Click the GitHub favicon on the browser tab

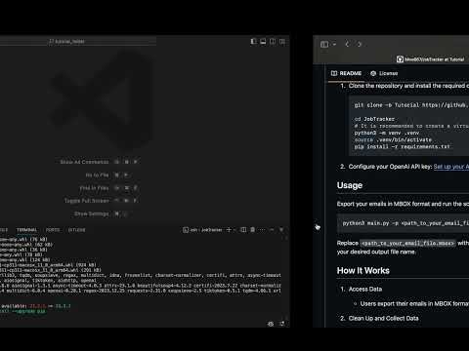tap(400, 59)
